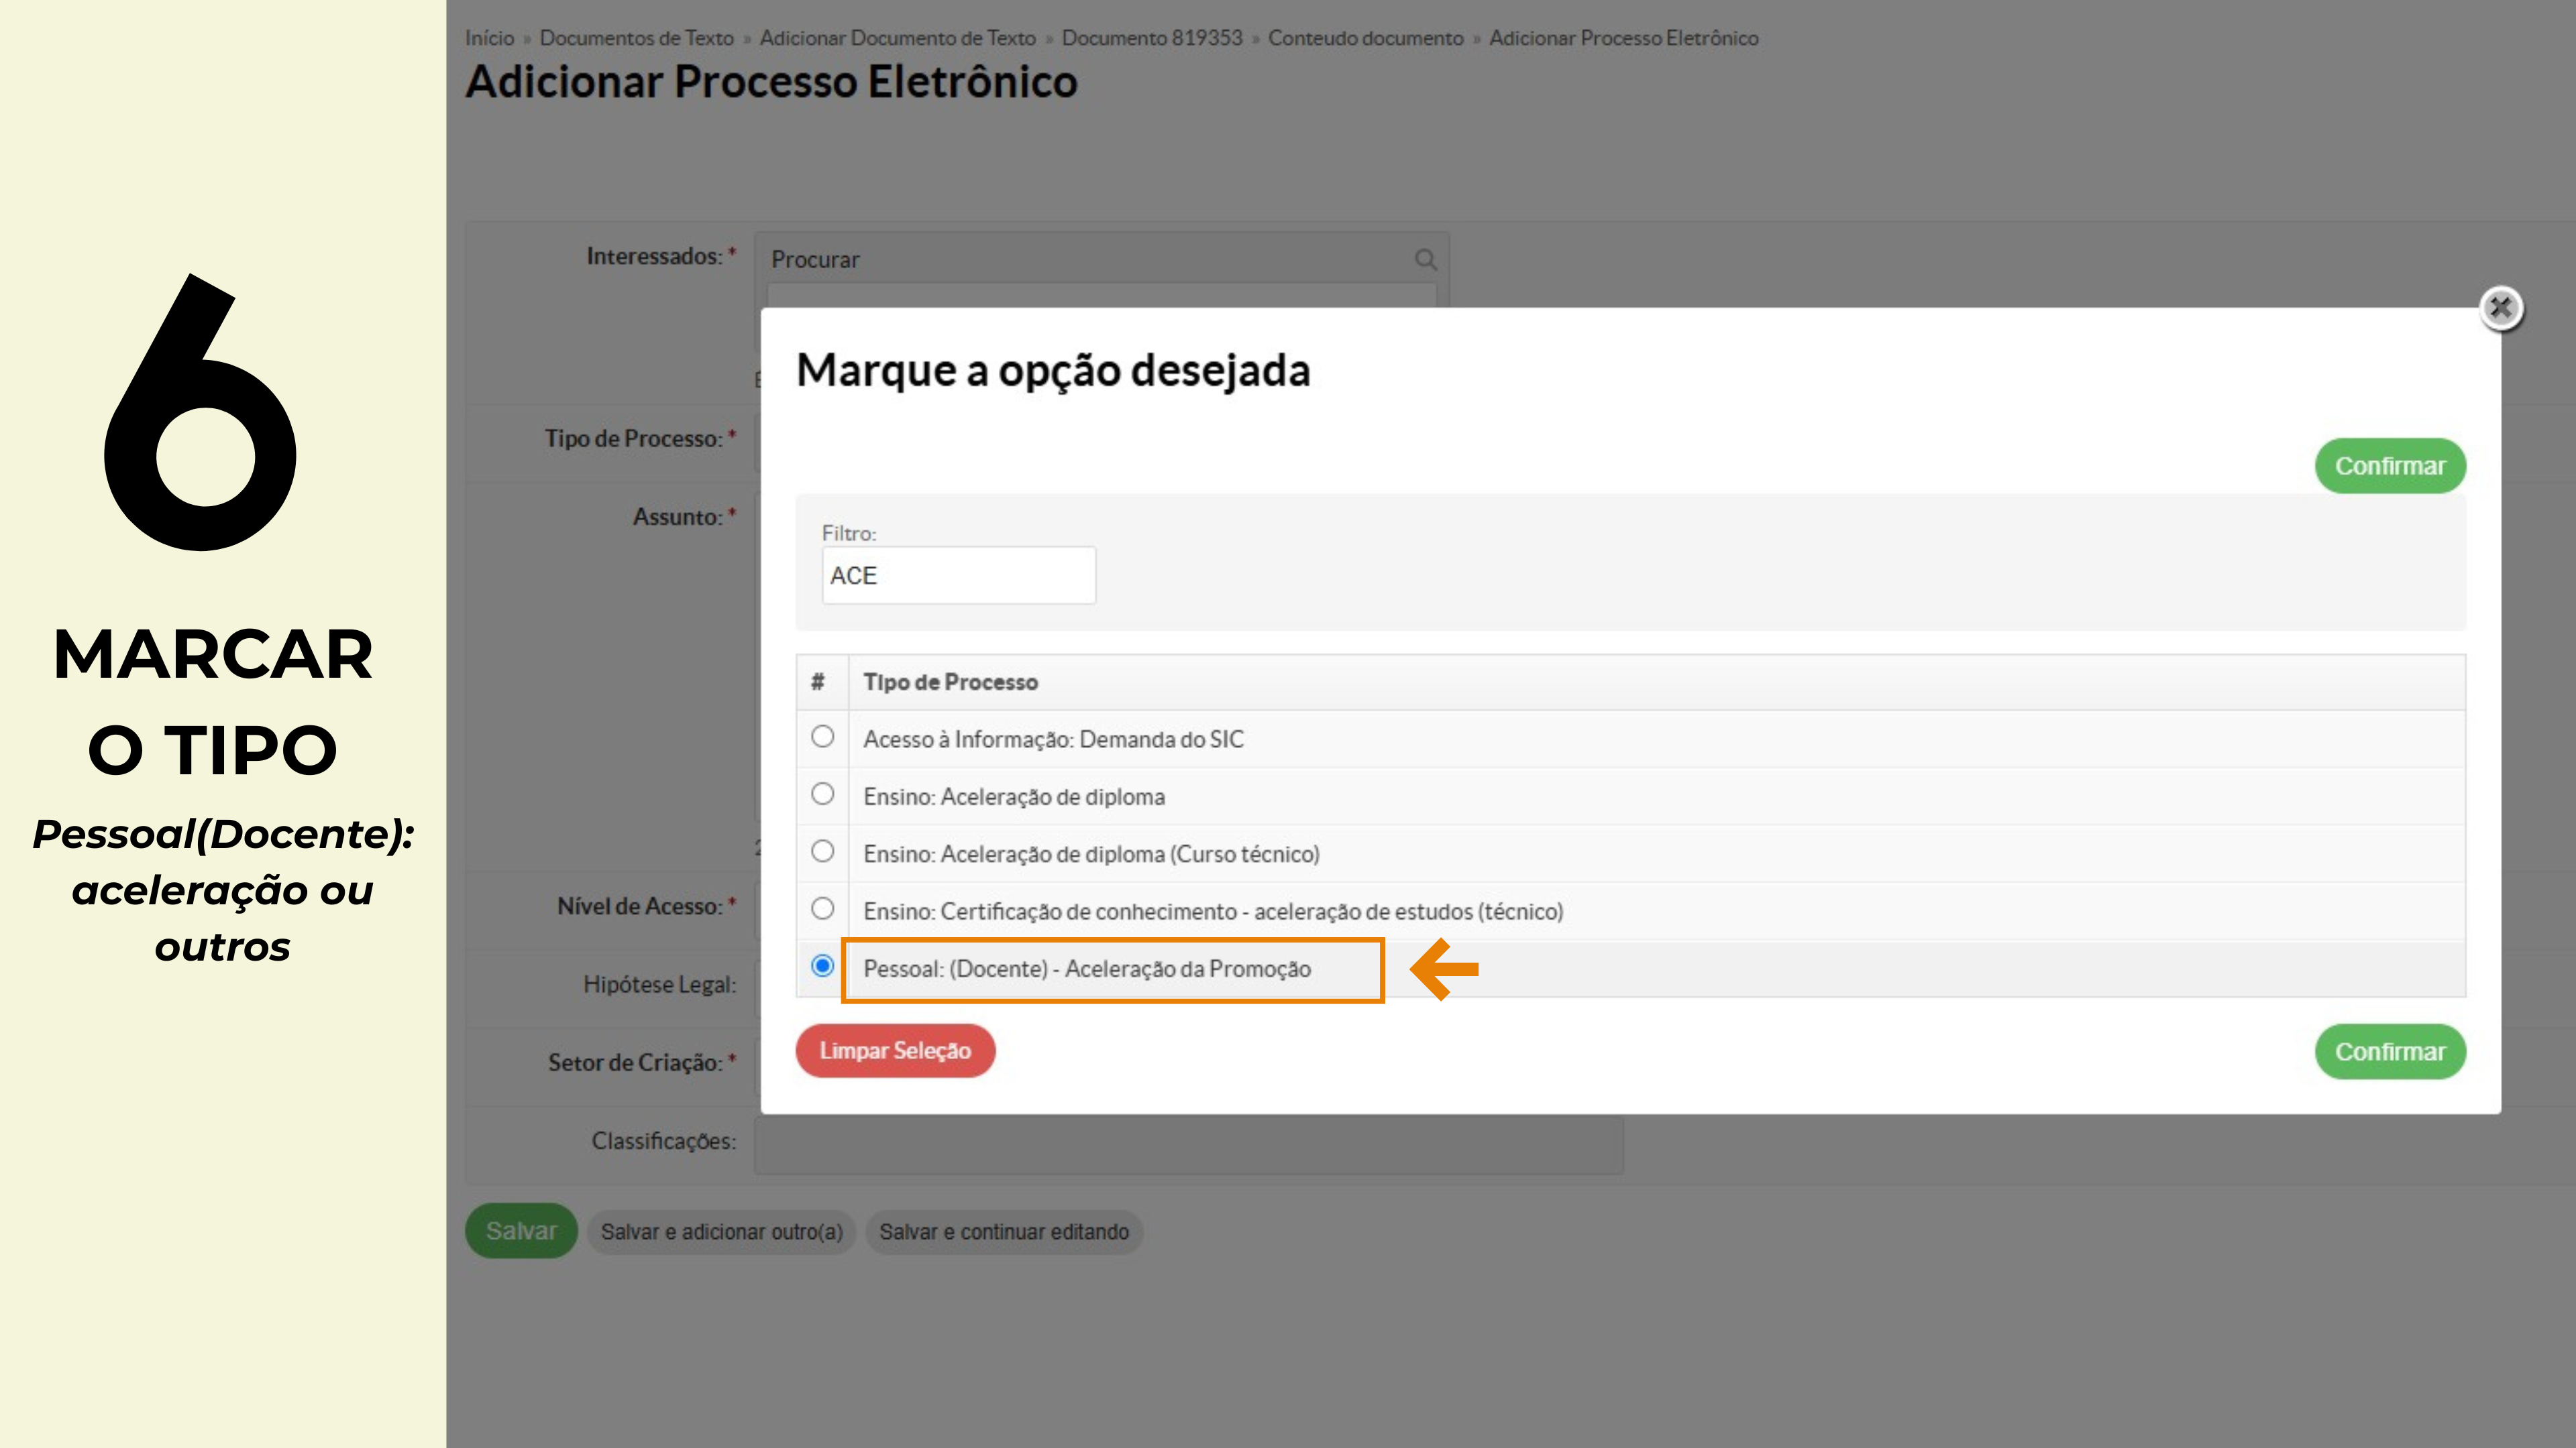Click Adicionar Documento de Texto breadcrumb
The width and height of the screenshot is (2576, 1448).
click(897, 38)
